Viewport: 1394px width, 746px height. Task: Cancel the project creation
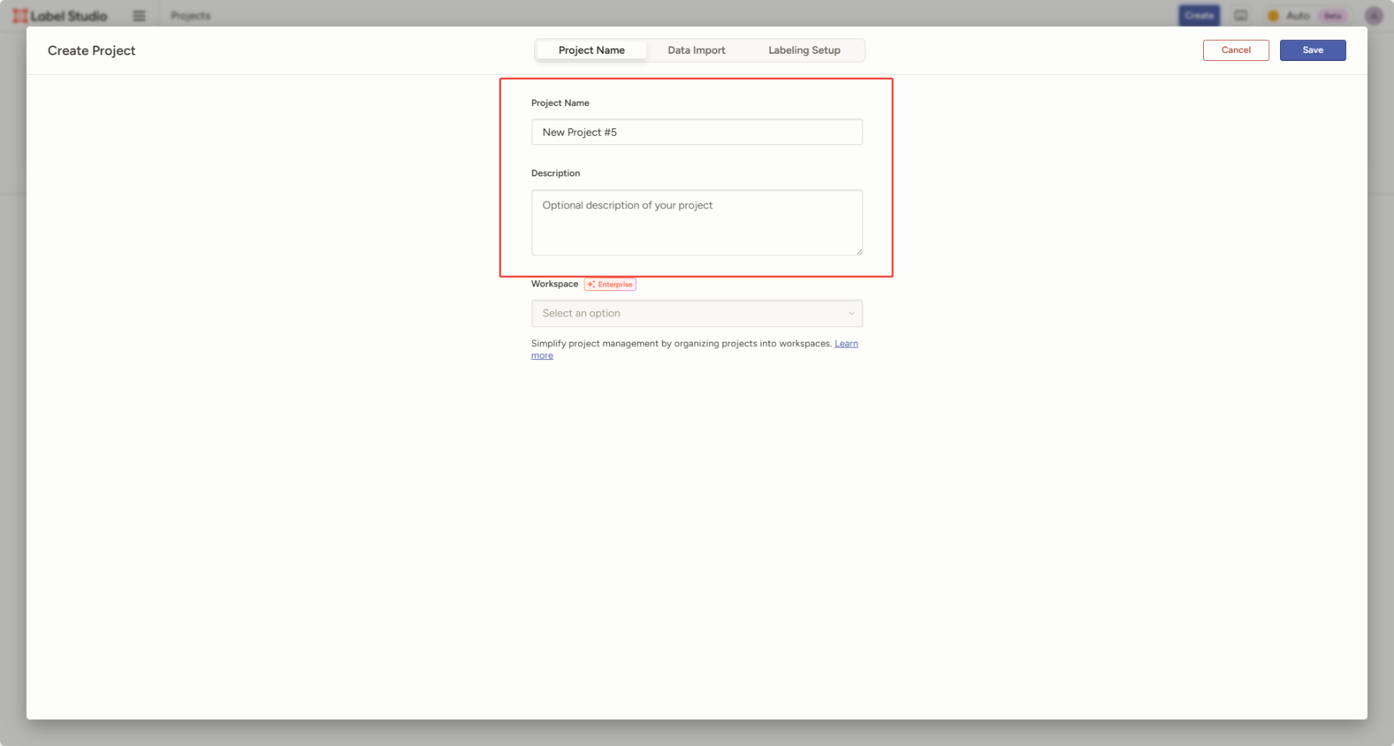[x=1235, y=50]
